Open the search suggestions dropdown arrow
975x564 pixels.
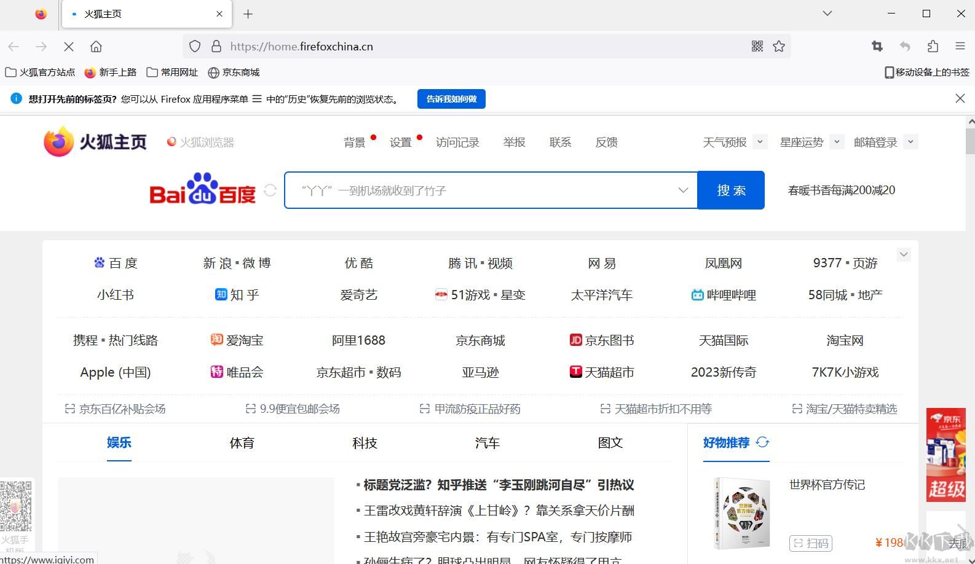683,190
